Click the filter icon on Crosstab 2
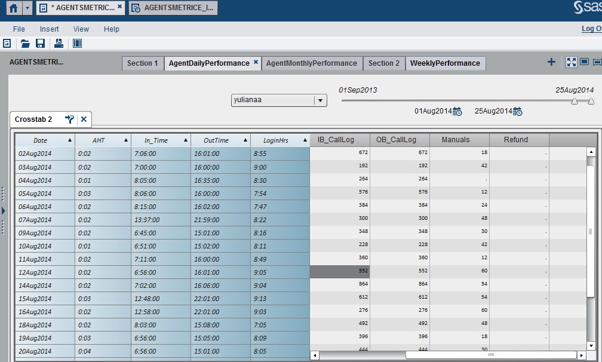The width and height of the screenshot is (602, 362). 69,119
